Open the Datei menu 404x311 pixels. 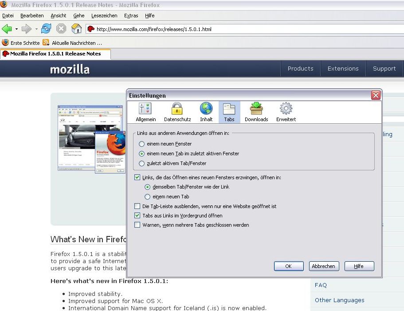(8, 16)
